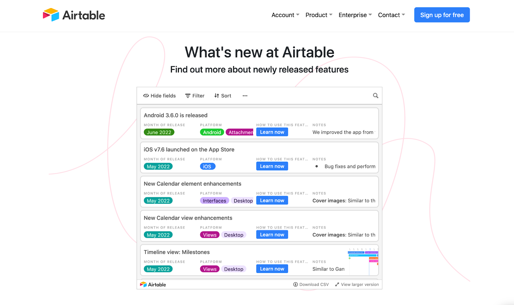
Task: Click Similar to Gan note text
Action: (x=328, y=269)
